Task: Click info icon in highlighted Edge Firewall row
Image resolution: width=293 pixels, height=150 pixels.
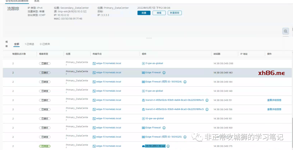Action: [x=164, y=73]
